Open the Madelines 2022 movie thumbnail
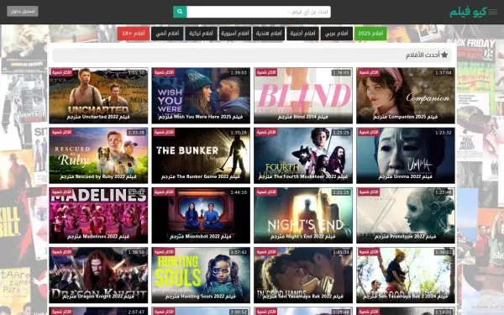Screen dimensions: 504x315 click(x=98, y=215)
